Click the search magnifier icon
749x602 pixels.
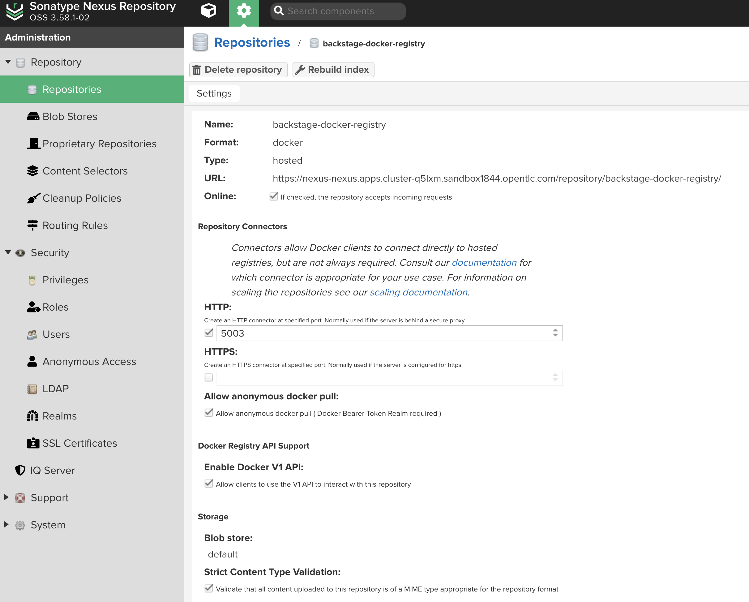coord(279,11)
